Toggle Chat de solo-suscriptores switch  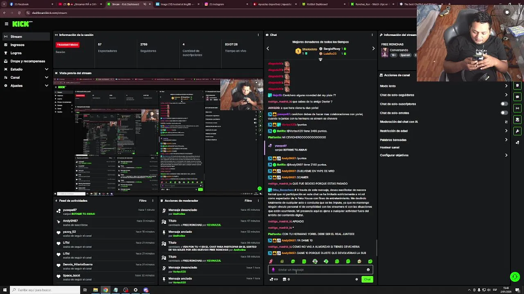tap(504, 104)
